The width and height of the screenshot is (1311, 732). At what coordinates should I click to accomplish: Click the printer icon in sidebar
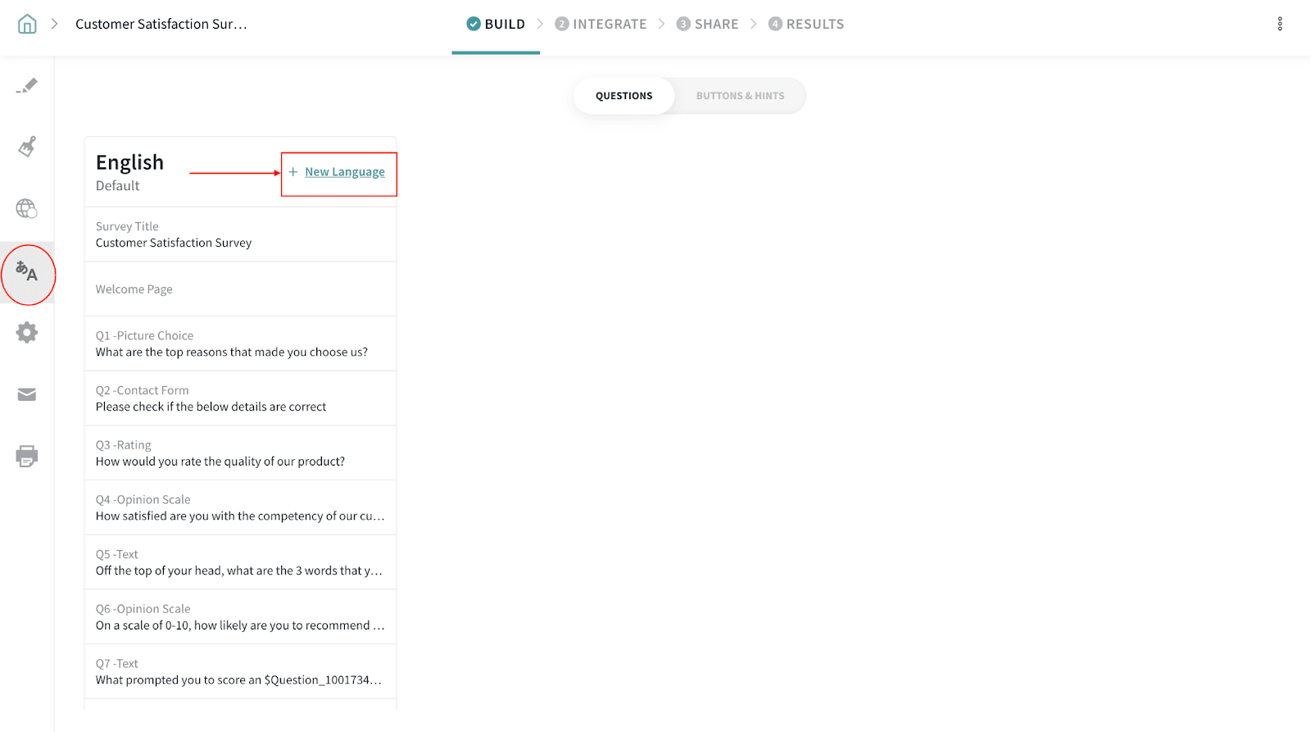(27, 456)
